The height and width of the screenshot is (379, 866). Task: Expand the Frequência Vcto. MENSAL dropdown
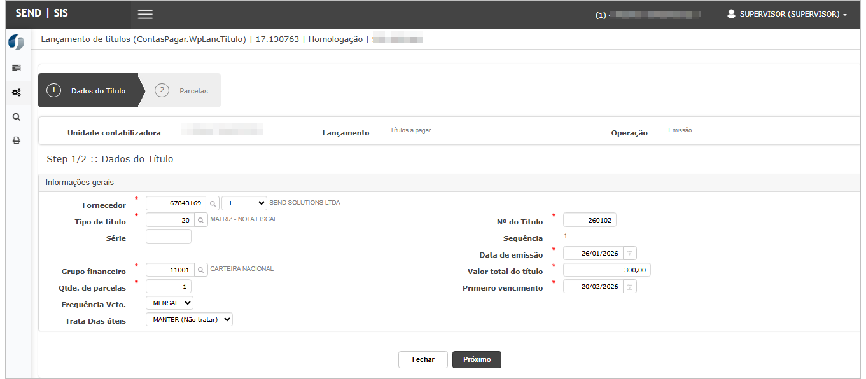pyautogui.click(x=169, y=303)
